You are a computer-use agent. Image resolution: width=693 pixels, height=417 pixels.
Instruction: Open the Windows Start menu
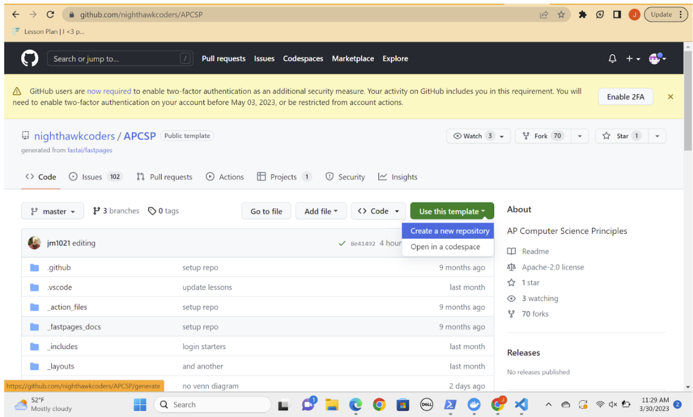click(140, 404)
